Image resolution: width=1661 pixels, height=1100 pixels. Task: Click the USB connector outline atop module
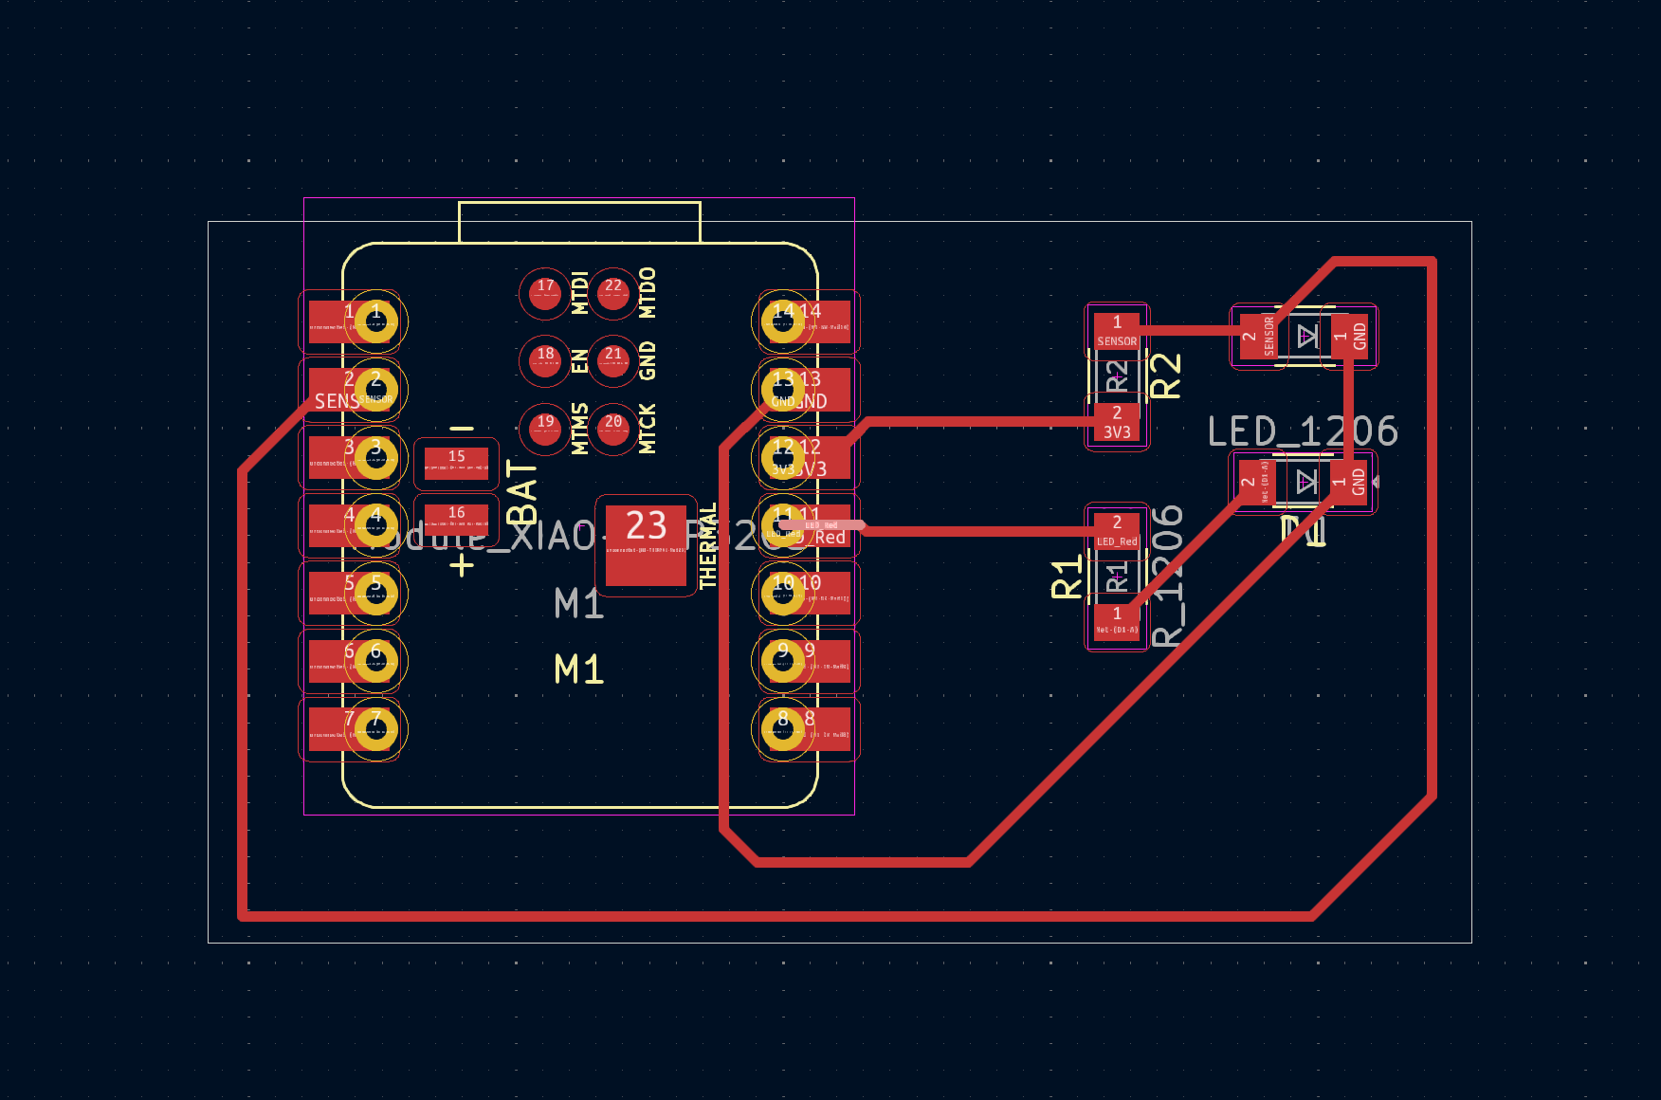pos(579,222)
